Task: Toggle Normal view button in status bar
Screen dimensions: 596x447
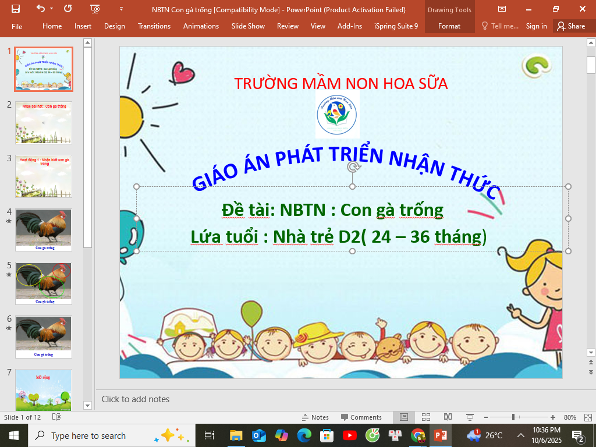Action: (404, 417)
